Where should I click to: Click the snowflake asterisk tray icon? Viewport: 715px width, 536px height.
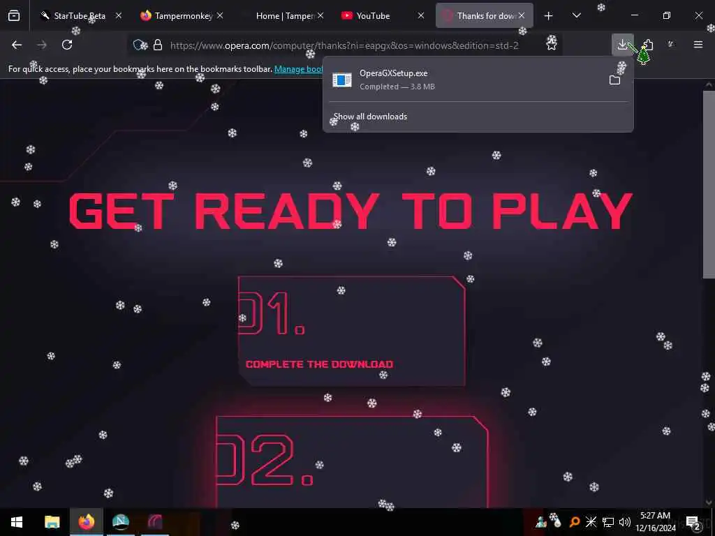click(591, 522)
